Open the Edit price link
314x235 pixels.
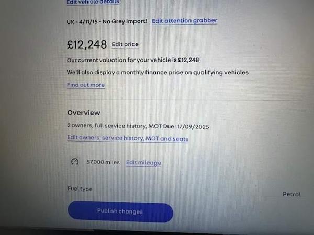point(125,44)
